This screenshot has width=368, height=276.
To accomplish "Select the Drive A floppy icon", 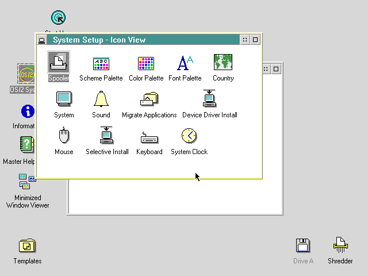I will tap(303, 246).
